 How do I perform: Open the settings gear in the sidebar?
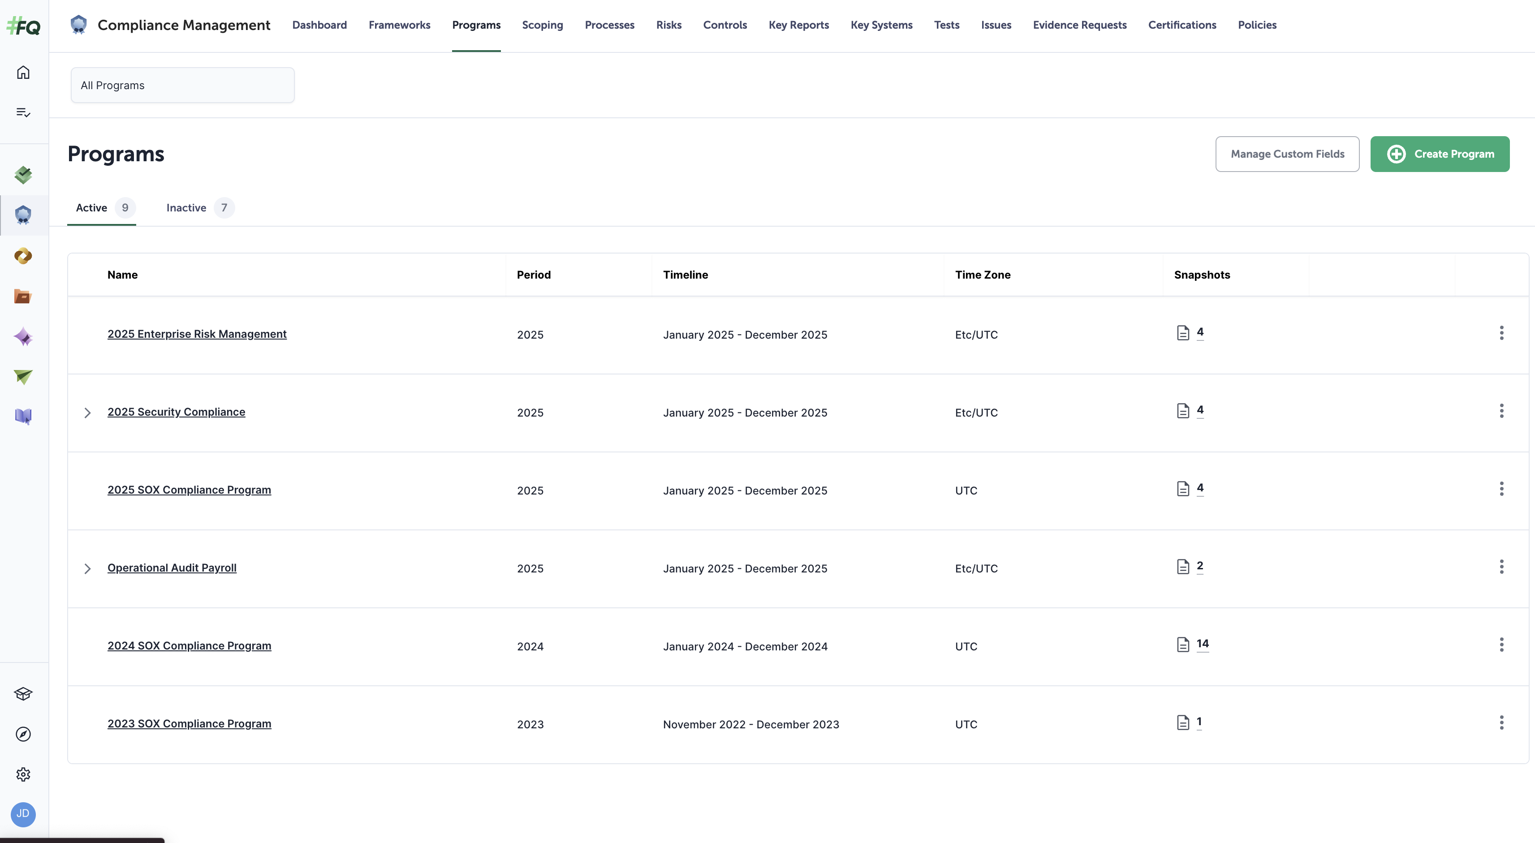(x=23, y=774)
